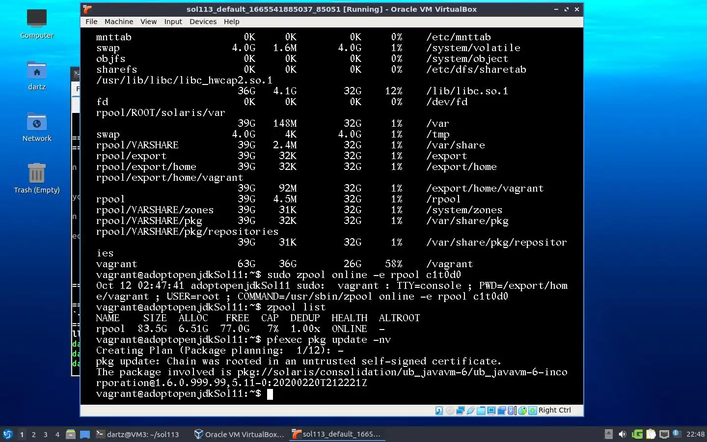Switch to Oracle VM VirtualBox Manager taskbar entry

(x=239, y=434)
